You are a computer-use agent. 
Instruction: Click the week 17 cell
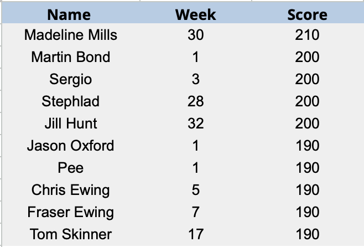pos(195,234)
